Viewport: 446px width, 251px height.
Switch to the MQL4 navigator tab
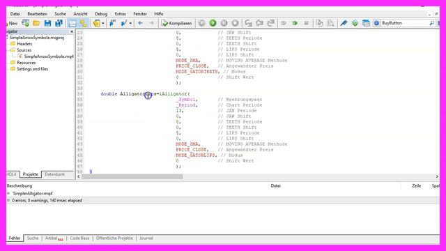pos(13,174)
